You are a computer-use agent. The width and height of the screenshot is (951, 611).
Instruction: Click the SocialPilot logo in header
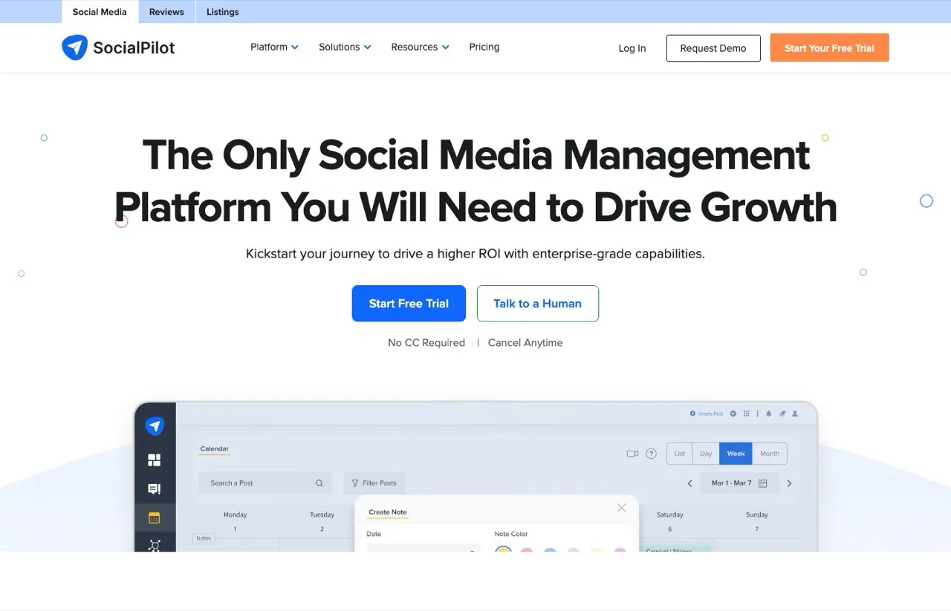(118, 48)
